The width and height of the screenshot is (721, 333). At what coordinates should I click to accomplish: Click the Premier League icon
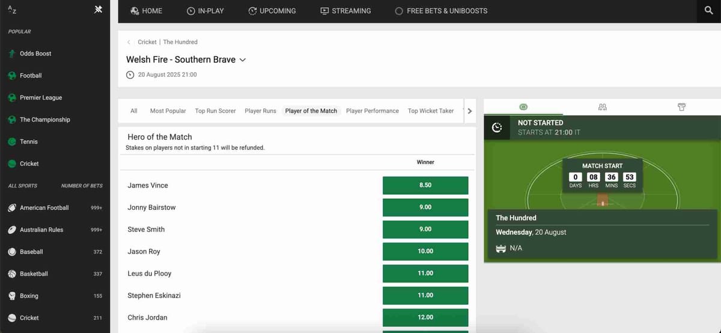coord(12,97)
